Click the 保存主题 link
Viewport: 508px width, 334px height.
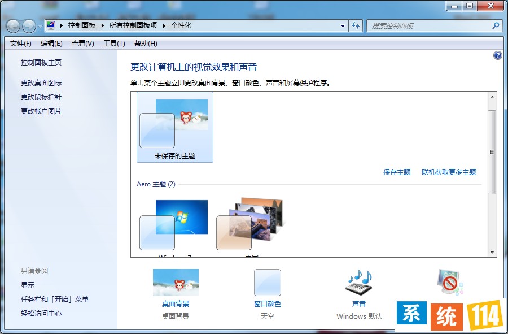[x=397, y=172]
